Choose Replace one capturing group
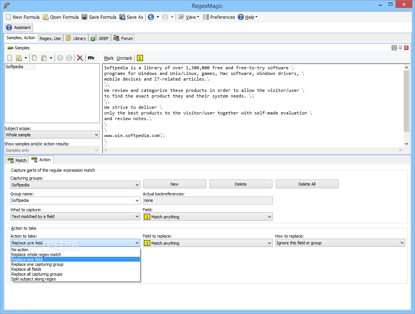Screen dimensions: 415x314 point(75,264)
